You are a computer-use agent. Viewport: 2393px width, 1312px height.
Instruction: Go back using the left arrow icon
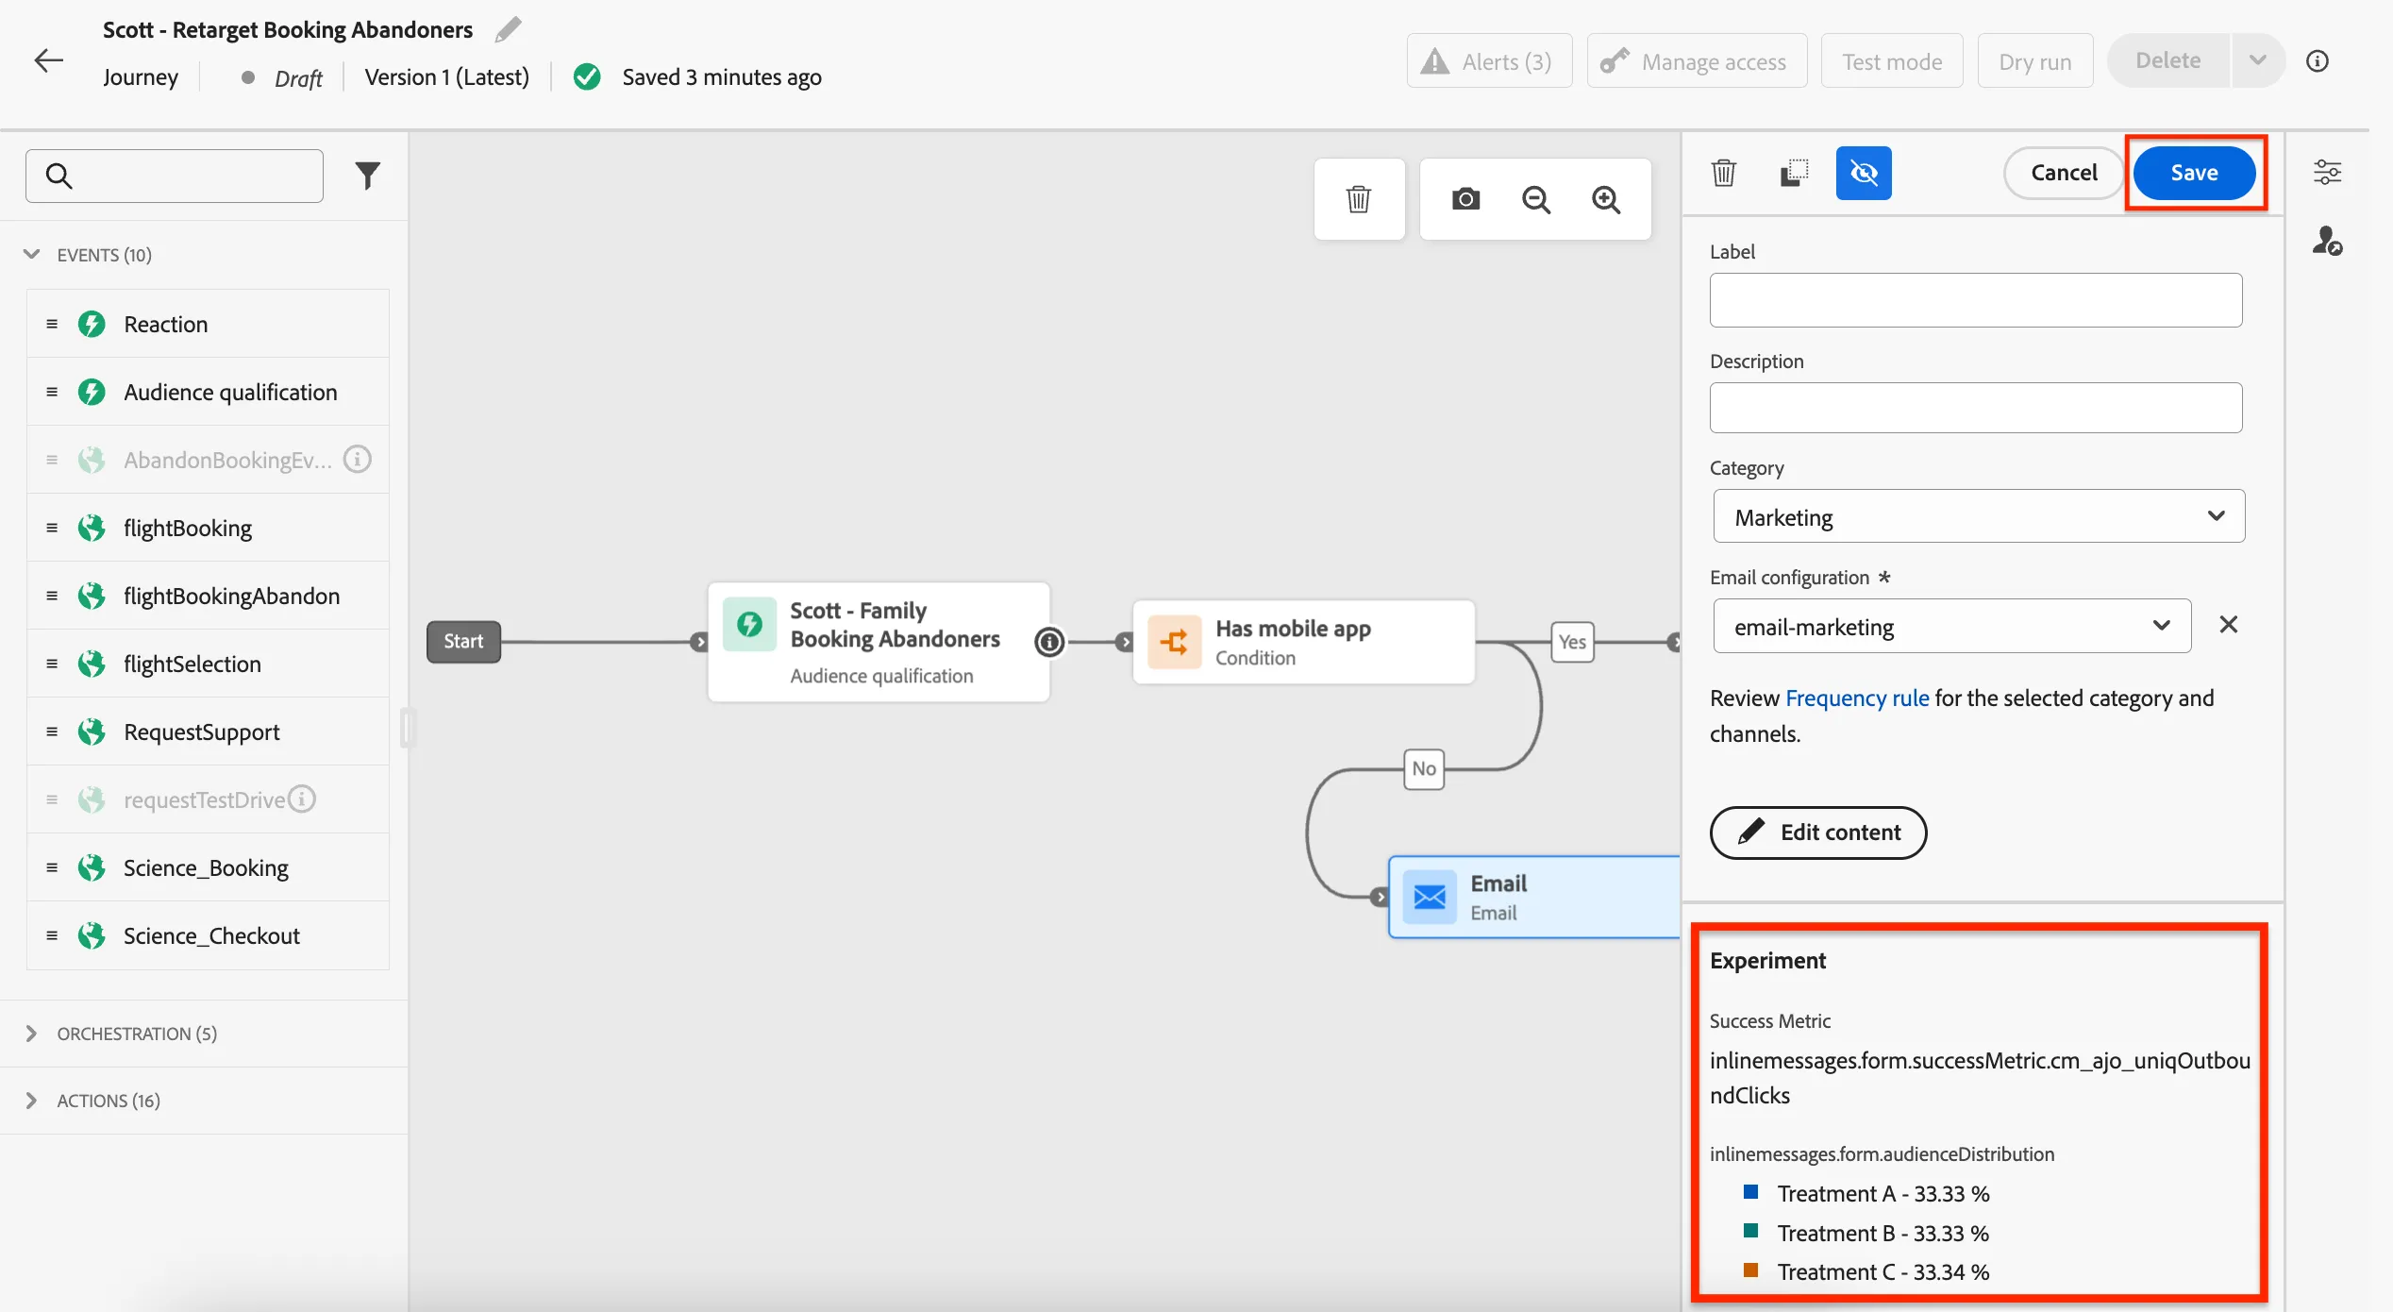[48, 61]
